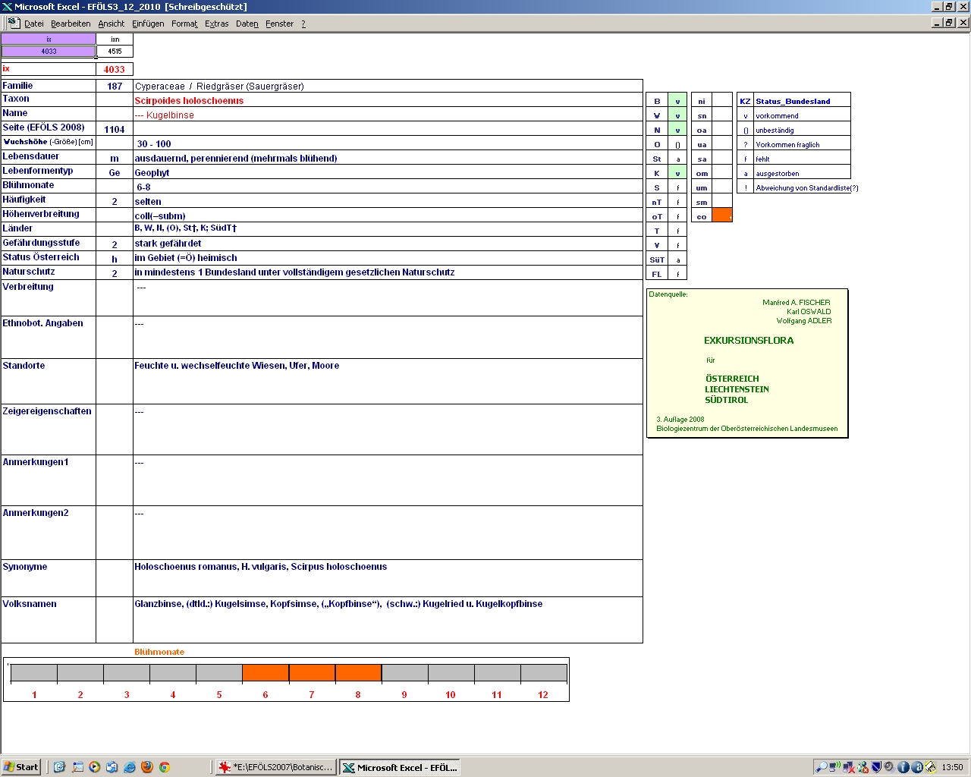Click the magnifier tray icon
971x777 pixels.
(x=821, y=767)
